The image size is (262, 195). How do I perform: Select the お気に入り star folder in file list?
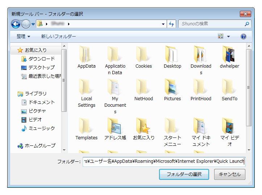click(x=144, y=126)
